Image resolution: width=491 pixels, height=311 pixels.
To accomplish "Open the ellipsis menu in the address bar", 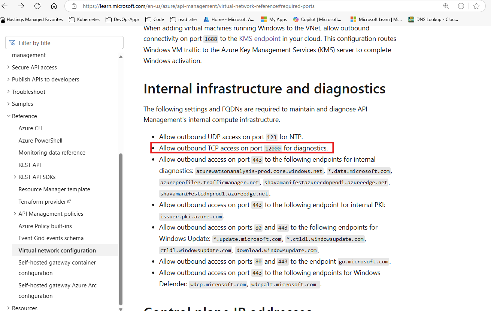I will (461, 6).
